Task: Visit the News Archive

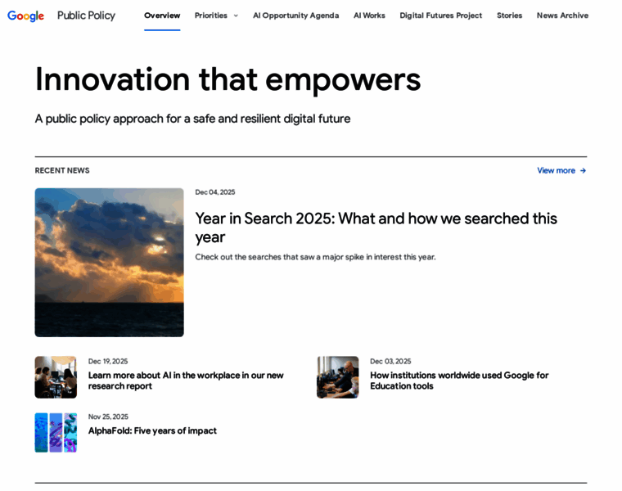Action: (562, 16)
